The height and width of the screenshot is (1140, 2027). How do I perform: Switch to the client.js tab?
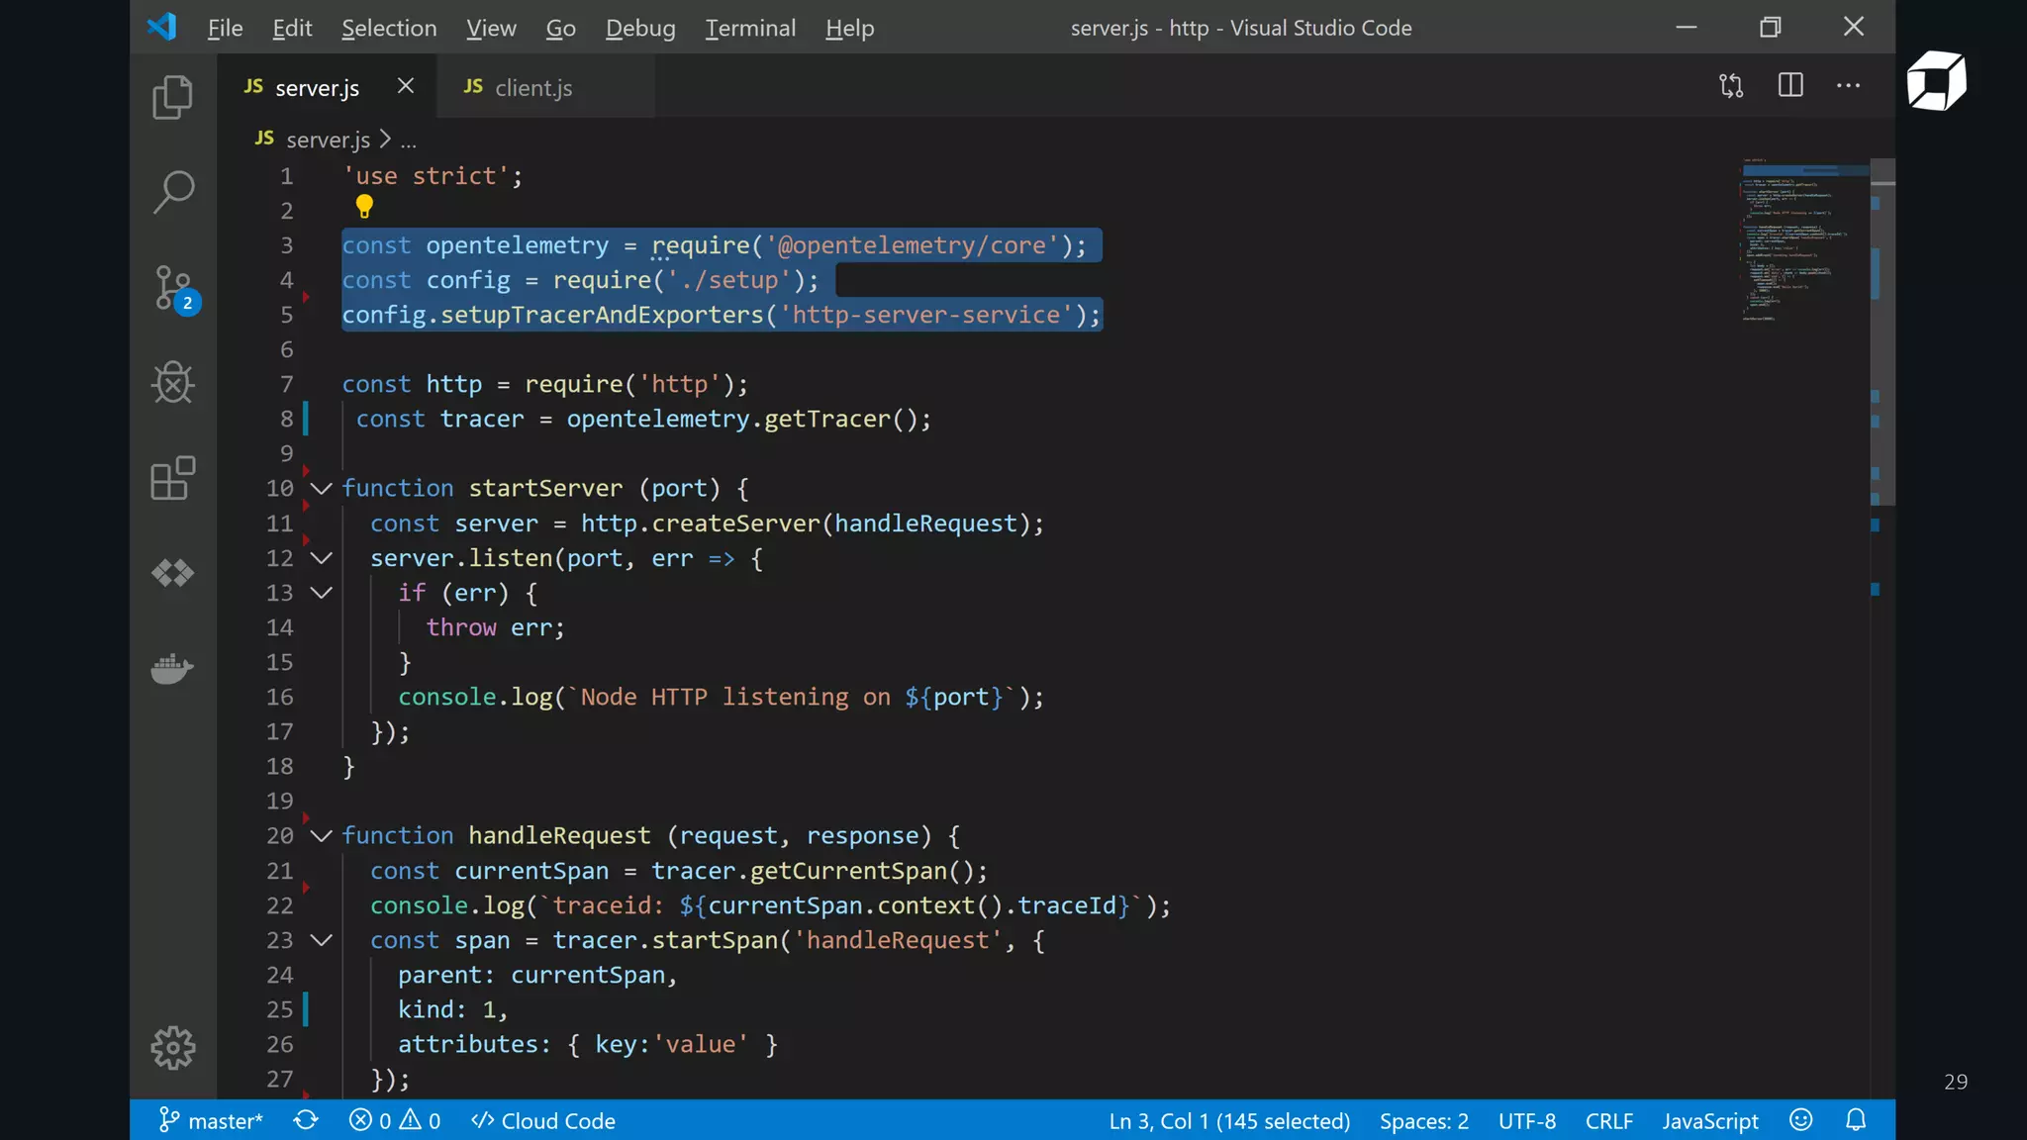click(546, 87)
